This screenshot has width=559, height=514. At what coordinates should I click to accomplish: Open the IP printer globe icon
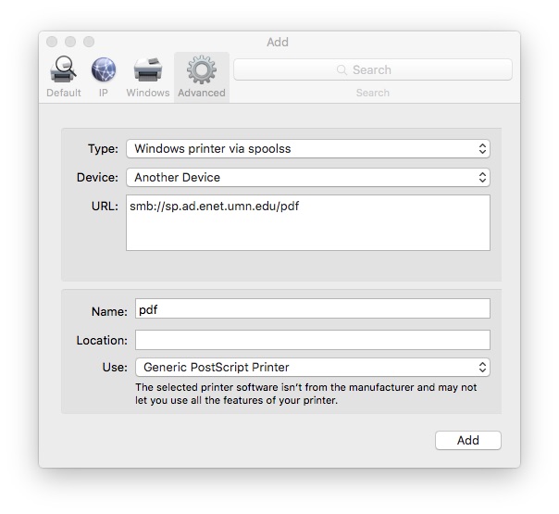point(104,71)
